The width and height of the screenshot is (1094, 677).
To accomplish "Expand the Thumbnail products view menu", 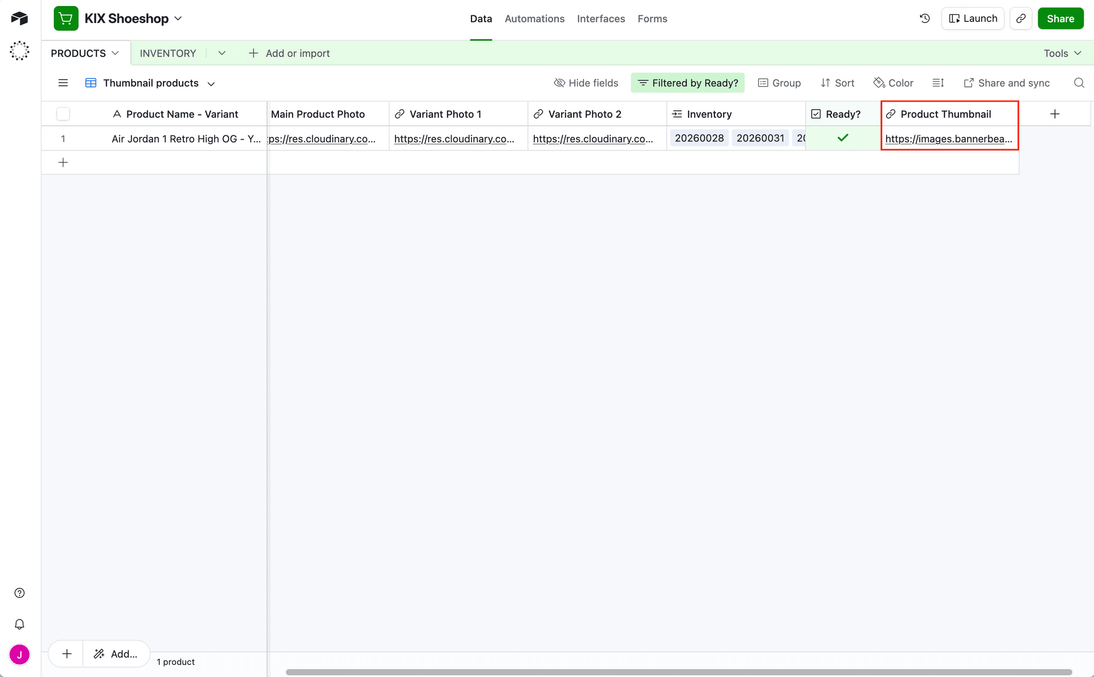I will point(212,83).
